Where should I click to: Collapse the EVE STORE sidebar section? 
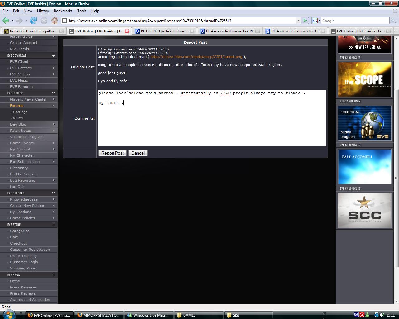point(53,225)
